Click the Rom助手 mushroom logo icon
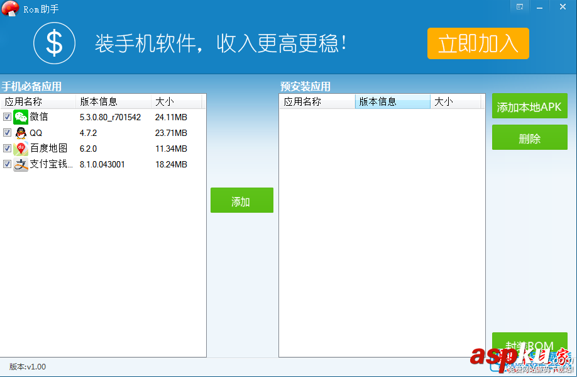 point(10,8)
